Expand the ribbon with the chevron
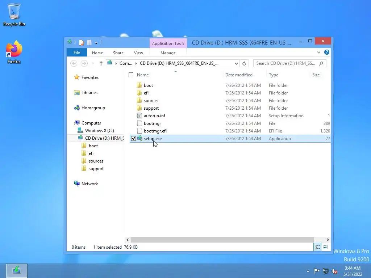 [x=319, y=52]
